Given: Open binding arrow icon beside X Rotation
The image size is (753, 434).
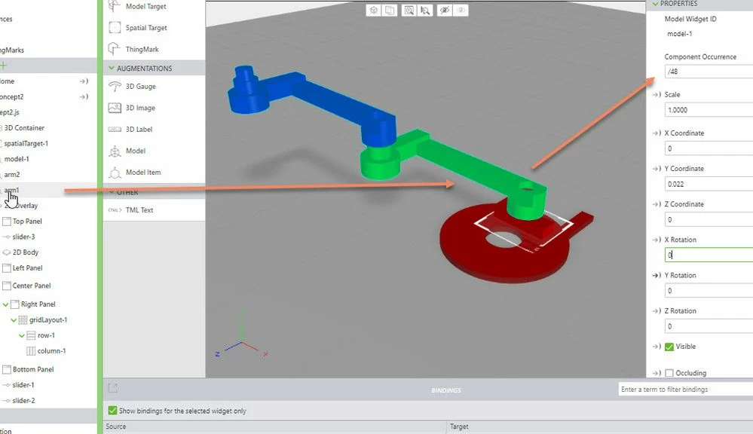Looking at the screenshot, I should click(657, 240).
